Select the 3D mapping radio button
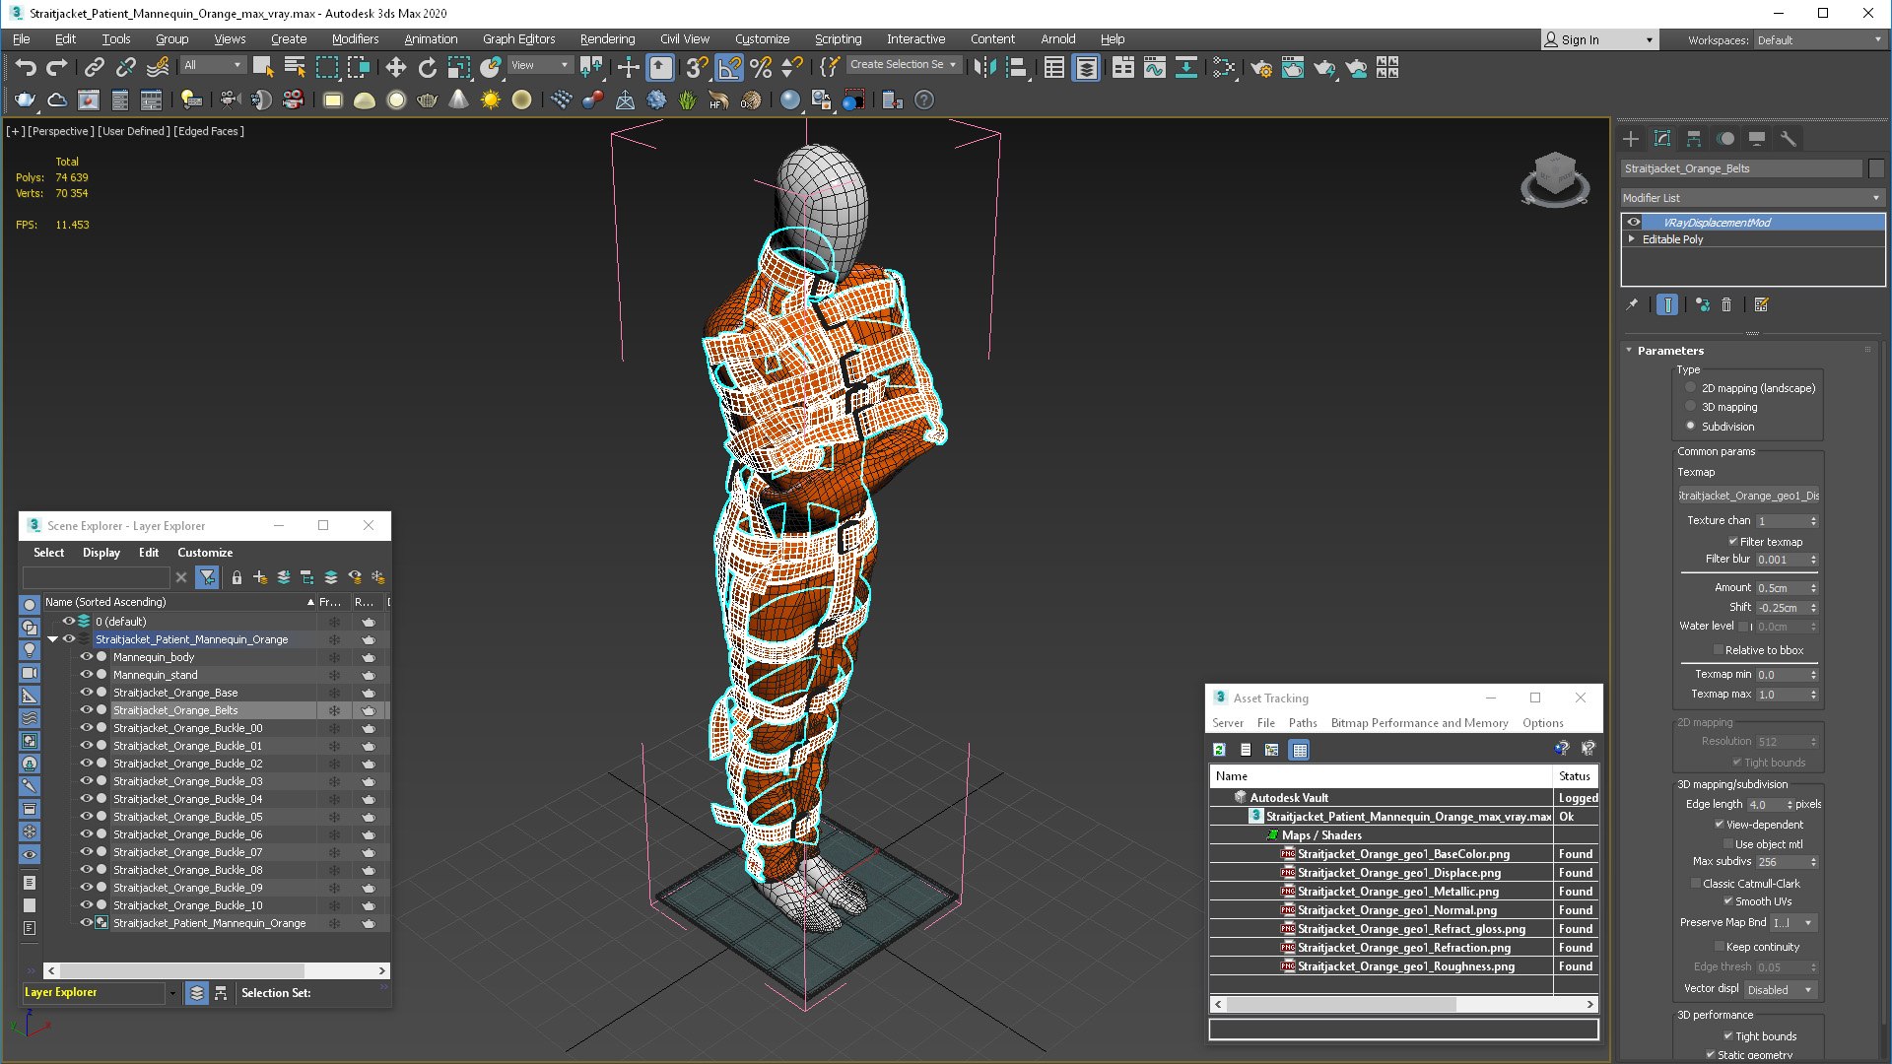Screen dimensions: 1892x1064 [1691, 407]
